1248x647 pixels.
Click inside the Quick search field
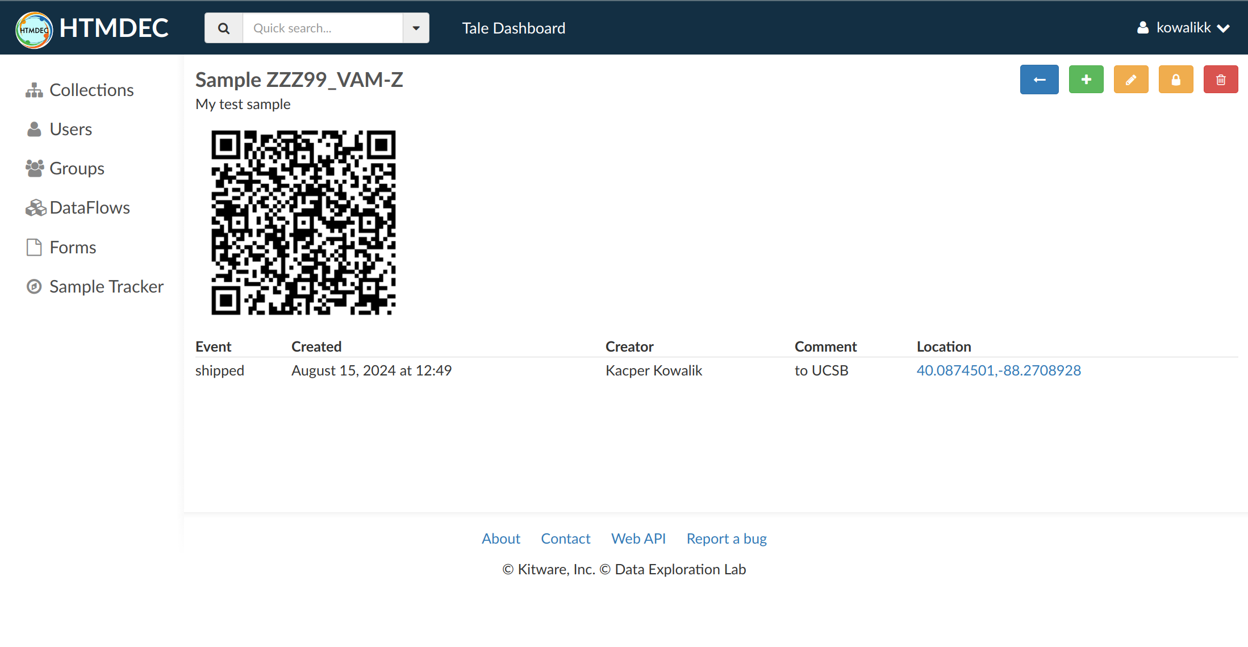click(324, 27)
